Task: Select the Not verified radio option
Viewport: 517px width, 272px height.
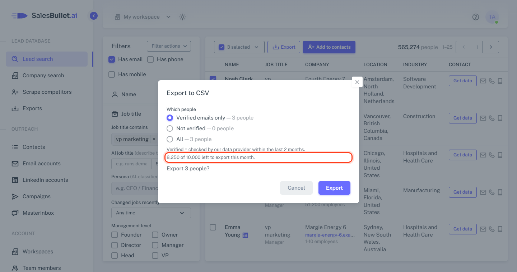Action: pyautogui.click(x=170, y=128)
